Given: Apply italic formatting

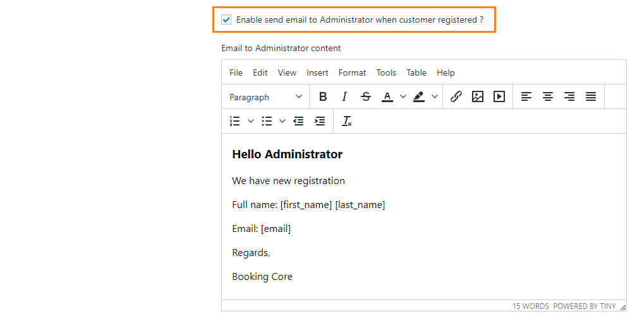Looking at the screenshot, I should click(344, 96).
